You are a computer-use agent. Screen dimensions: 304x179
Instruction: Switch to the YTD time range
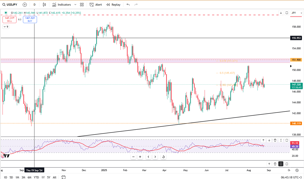(x=36, y=177)
